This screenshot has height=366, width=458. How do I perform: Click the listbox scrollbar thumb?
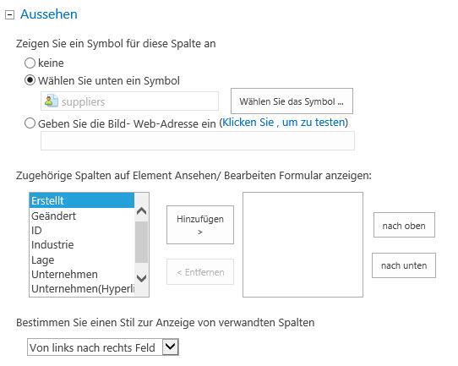coord(142,242)
